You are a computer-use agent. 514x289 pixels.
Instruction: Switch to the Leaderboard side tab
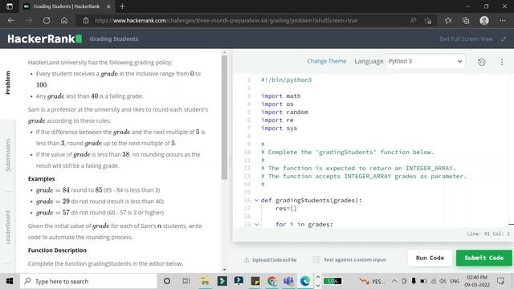pos(8,227)
